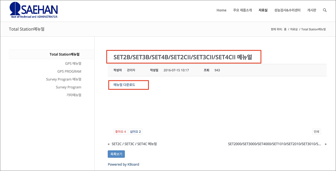Select GPS 메뉴얼 in sidebar

73,64
